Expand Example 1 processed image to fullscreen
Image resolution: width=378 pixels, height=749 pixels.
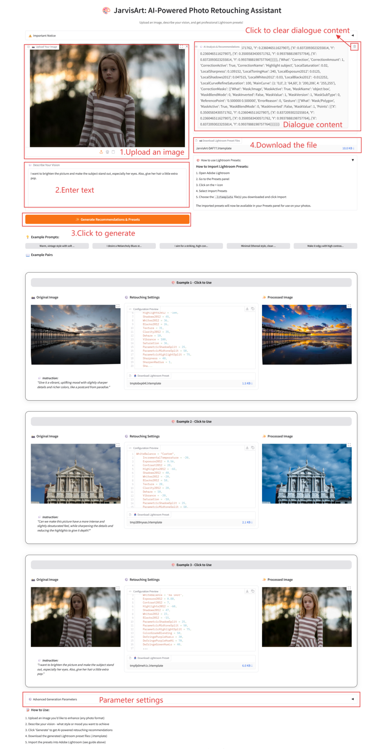coord(349,306)
